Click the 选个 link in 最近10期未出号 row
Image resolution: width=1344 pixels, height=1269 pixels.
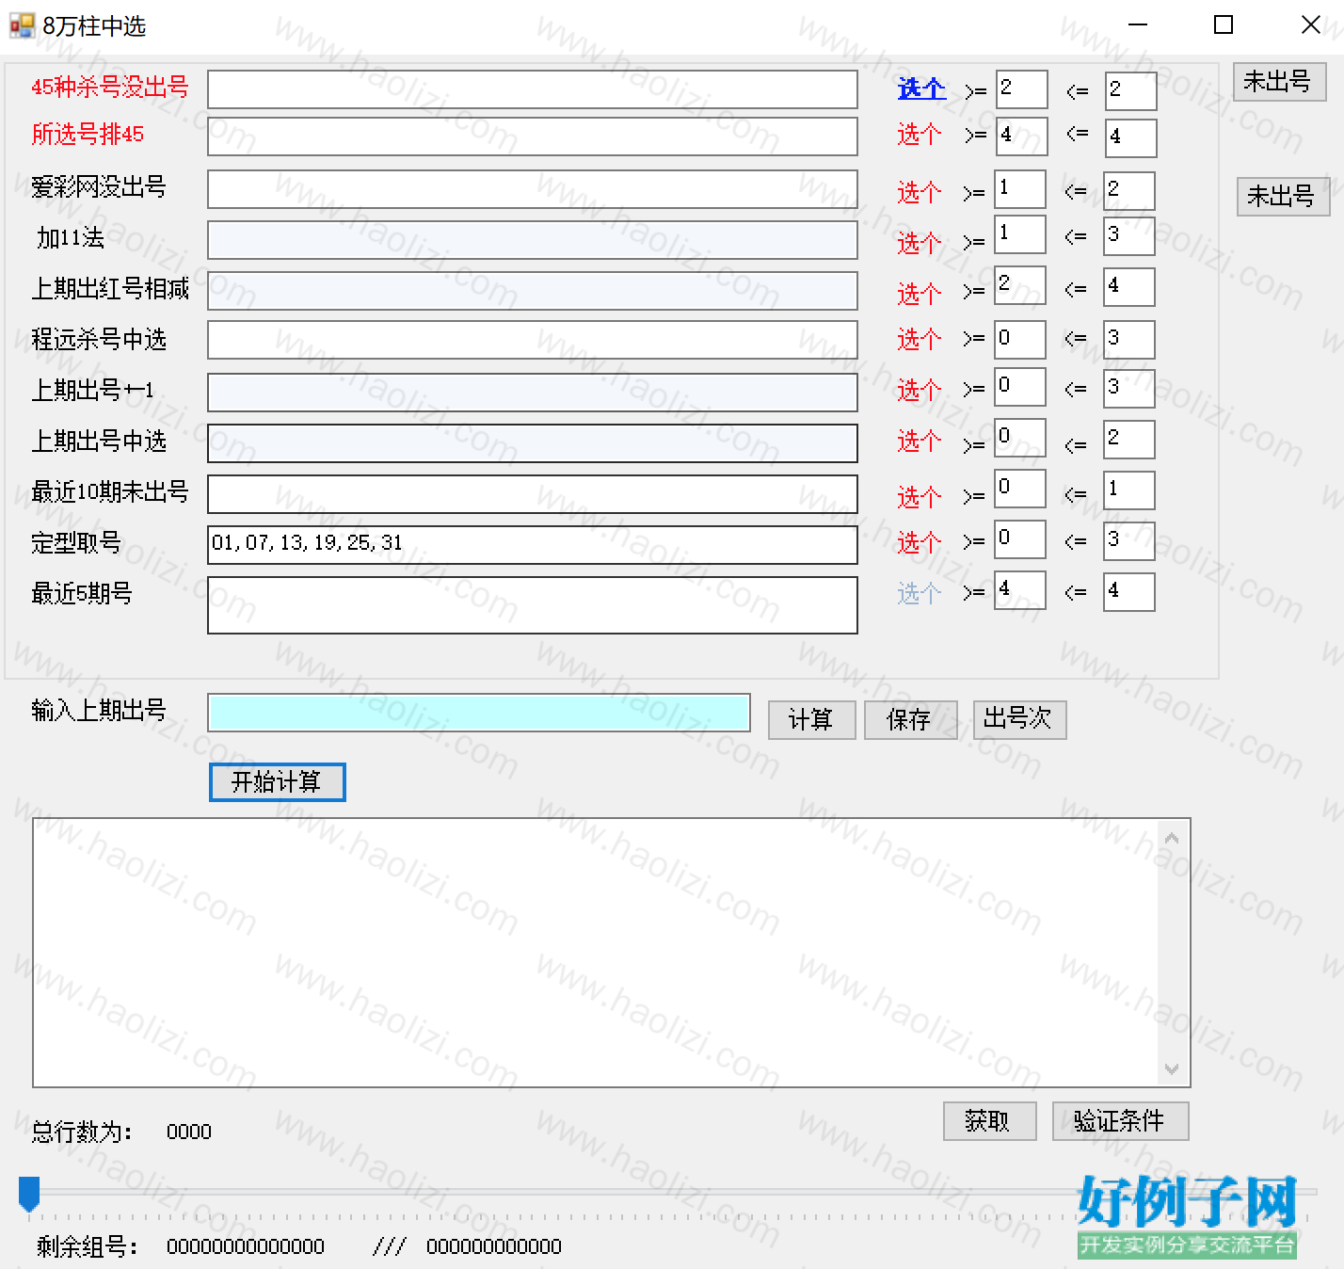tap(920, 497)
